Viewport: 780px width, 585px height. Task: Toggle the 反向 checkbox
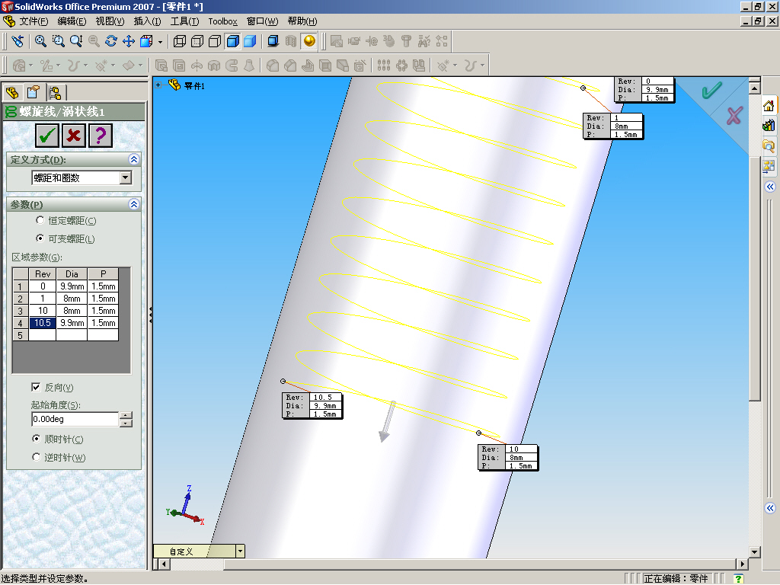point(36,387)
